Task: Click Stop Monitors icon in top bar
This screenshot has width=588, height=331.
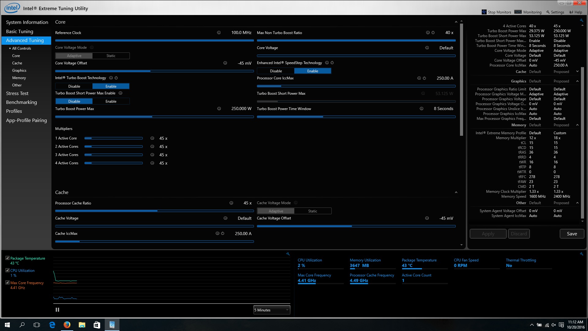Action: pos(484,12)
